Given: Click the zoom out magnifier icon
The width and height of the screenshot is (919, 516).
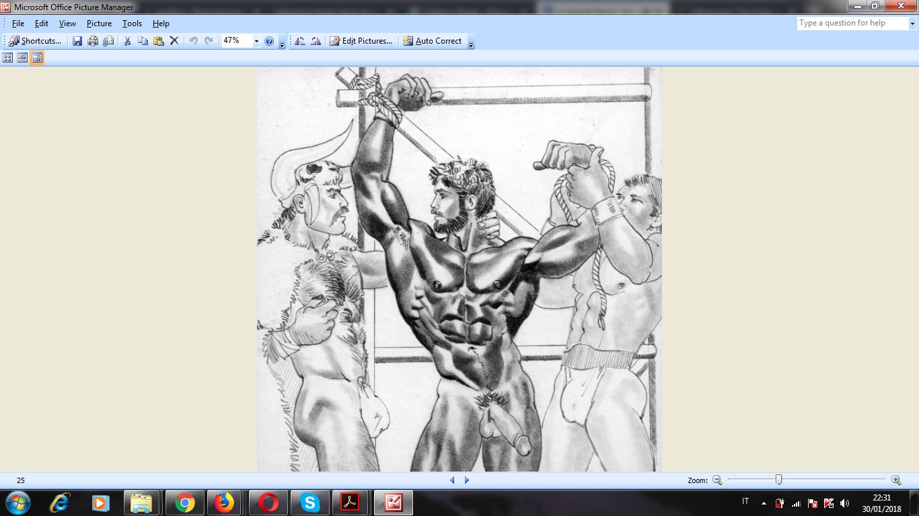Looking at the screenshot, I should [717, 480].
